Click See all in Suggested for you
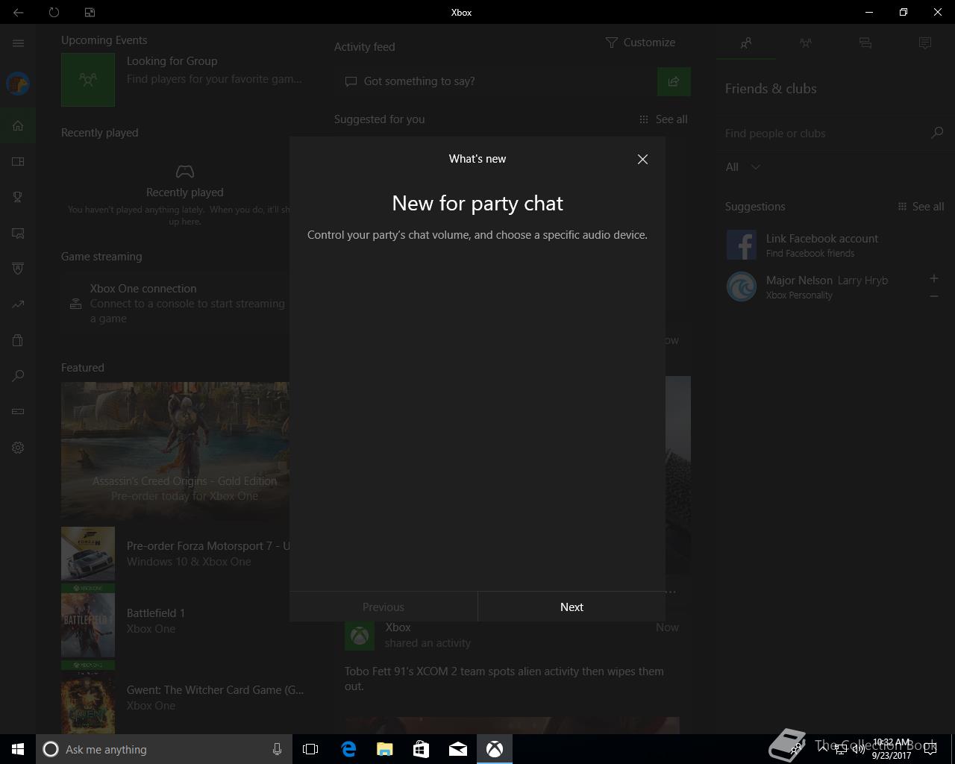 point(663,119)
